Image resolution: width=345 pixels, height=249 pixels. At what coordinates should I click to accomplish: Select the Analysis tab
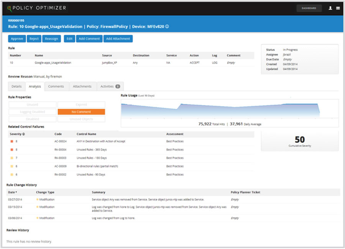[35, 87]
